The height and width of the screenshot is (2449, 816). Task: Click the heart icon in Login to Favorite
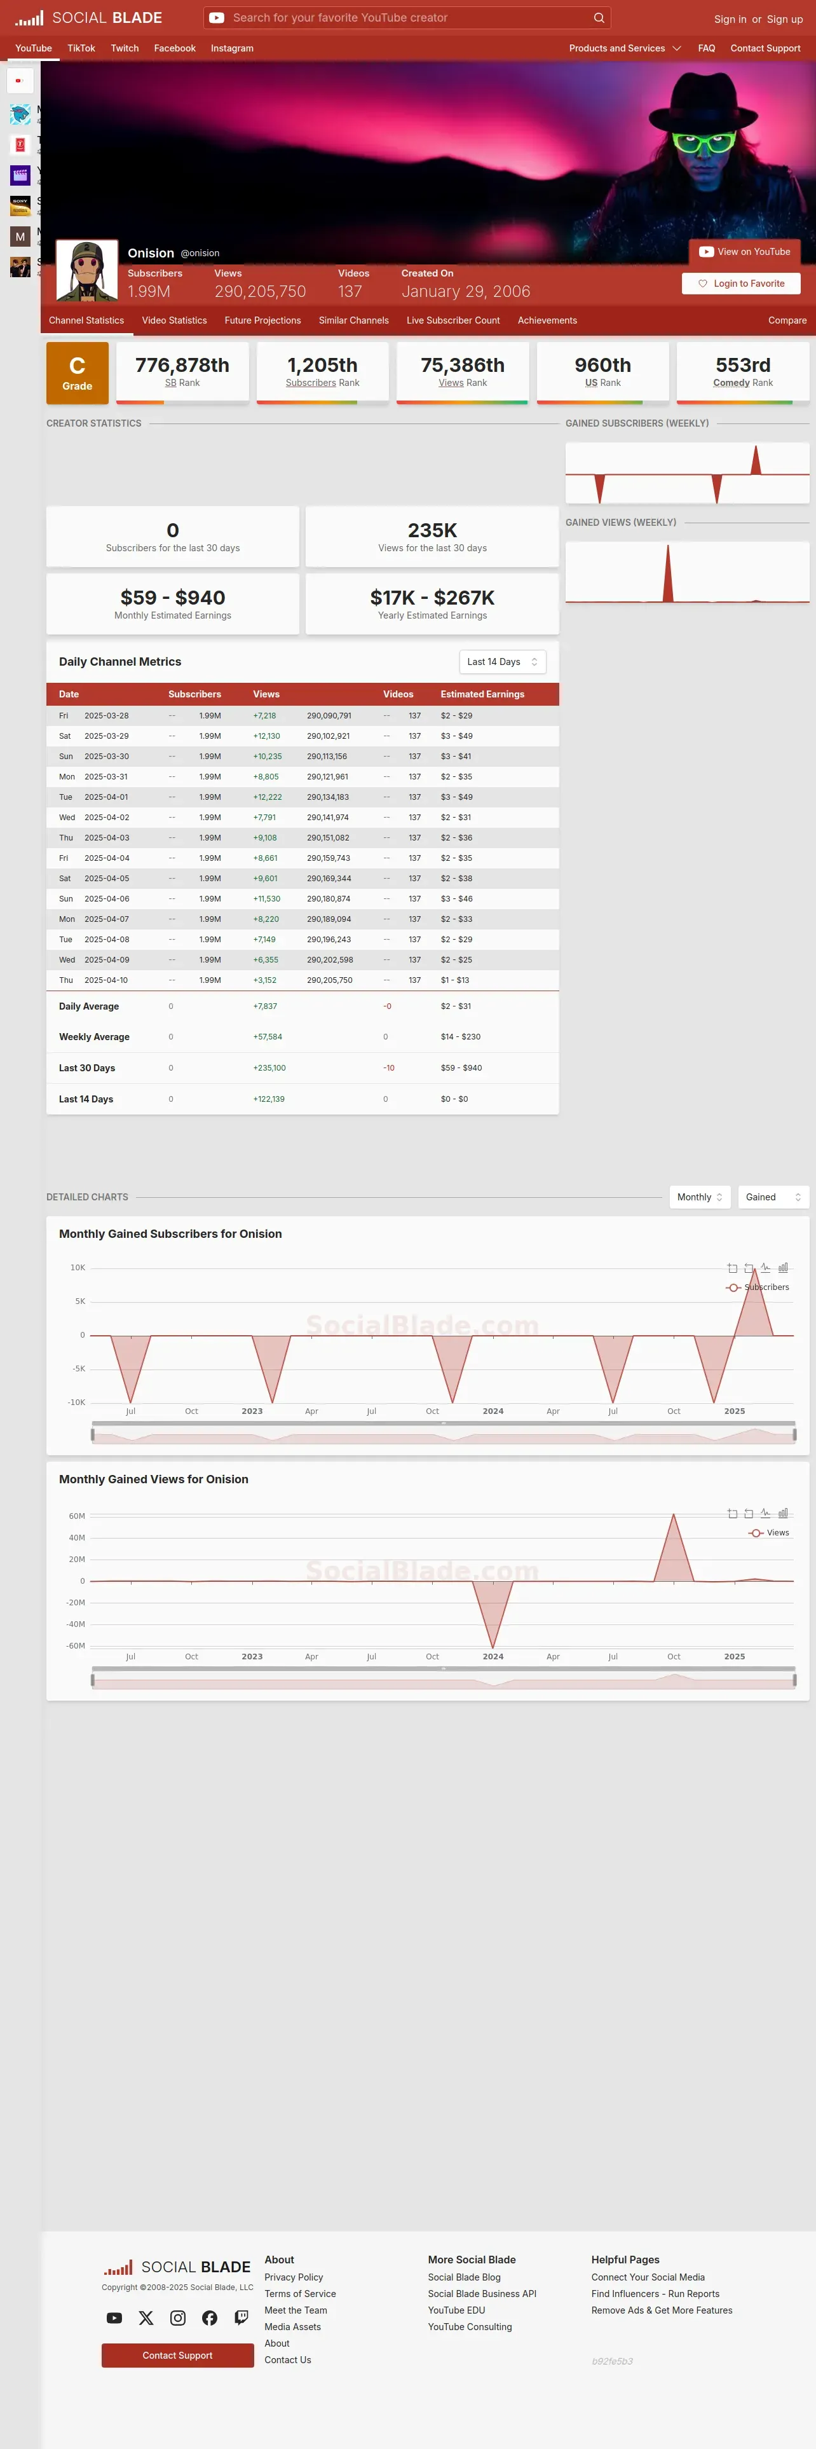pos(703,284)
